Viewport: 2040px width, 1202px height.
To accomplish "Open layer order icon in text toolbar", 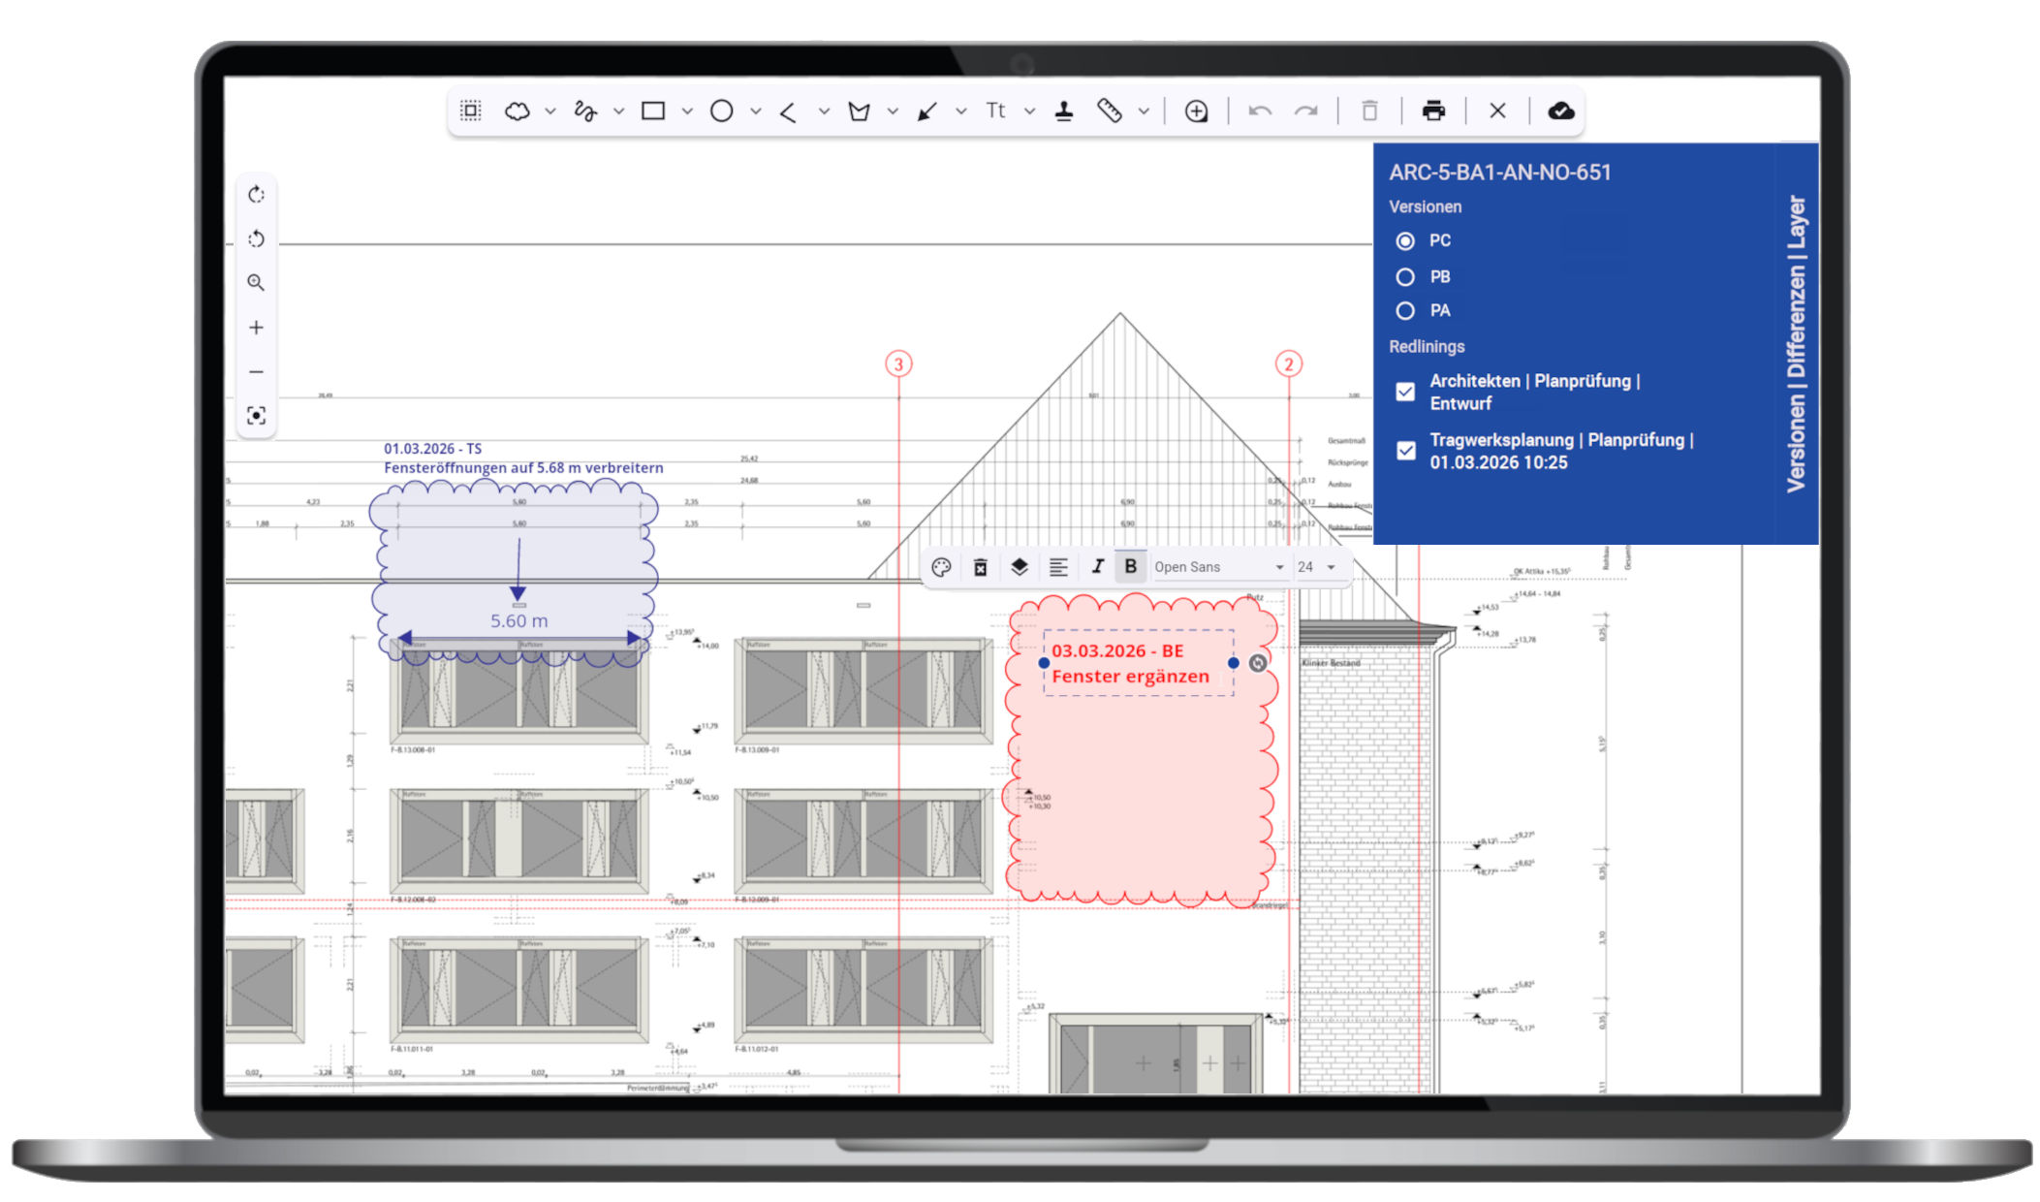I will (x=1019, y=567).
